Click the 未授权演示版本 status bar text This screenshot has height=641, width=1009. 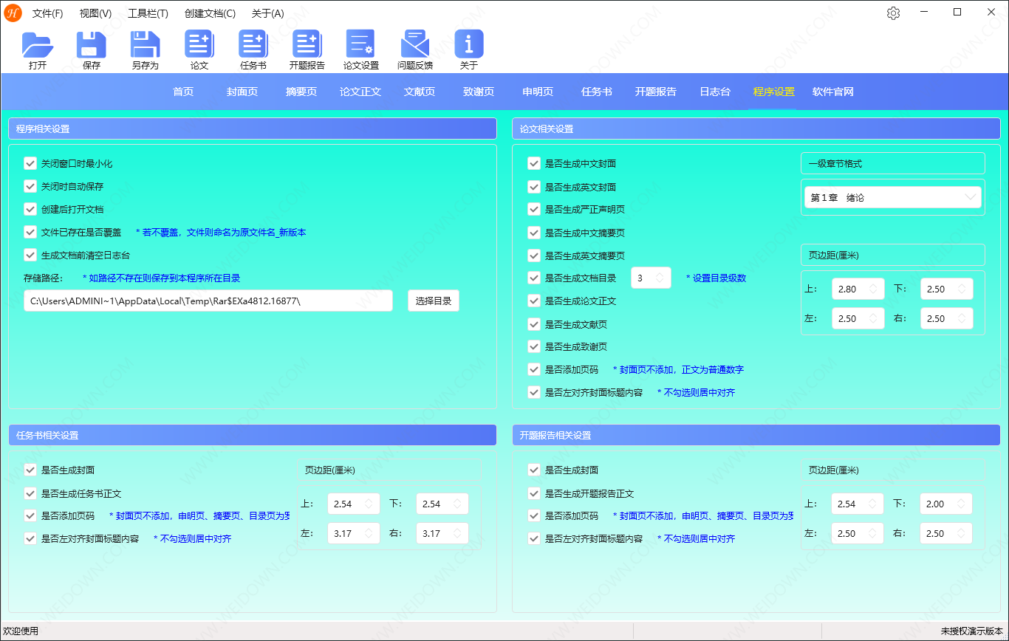coord(971,631)
